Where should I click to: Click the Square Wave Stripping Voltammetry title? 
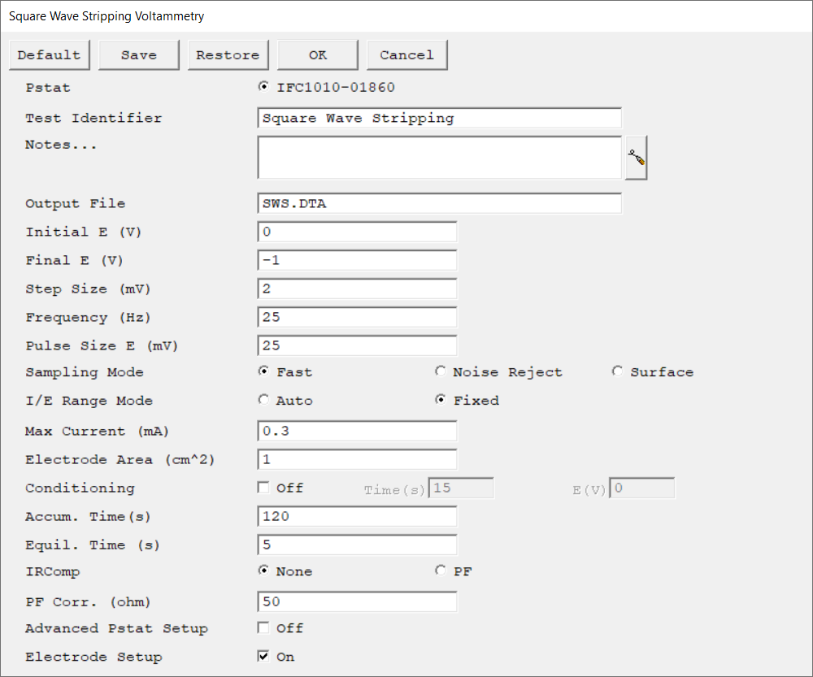pos(107,16)
